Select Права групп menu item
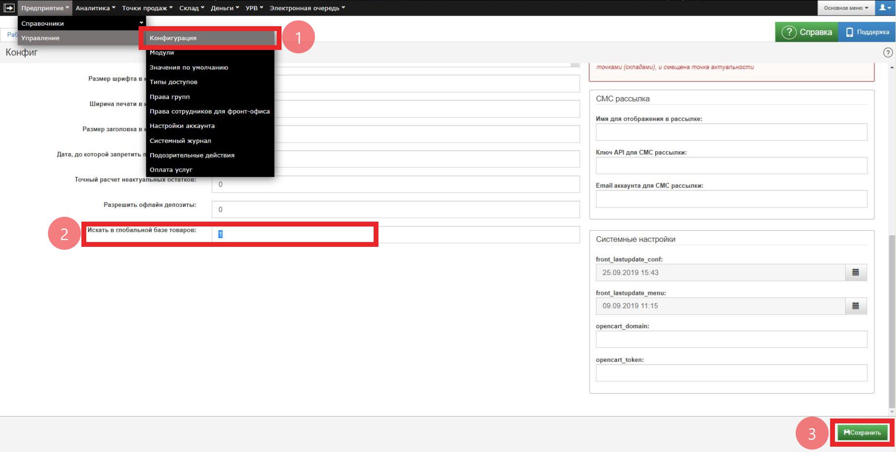The width and height of the screenshot is (896, 452). click(170, 97)
